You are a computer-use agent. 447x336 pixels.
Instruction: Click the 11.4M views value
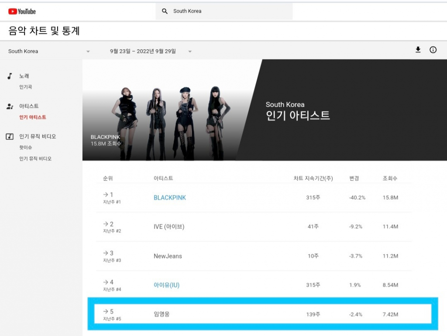tap(390, 226)
